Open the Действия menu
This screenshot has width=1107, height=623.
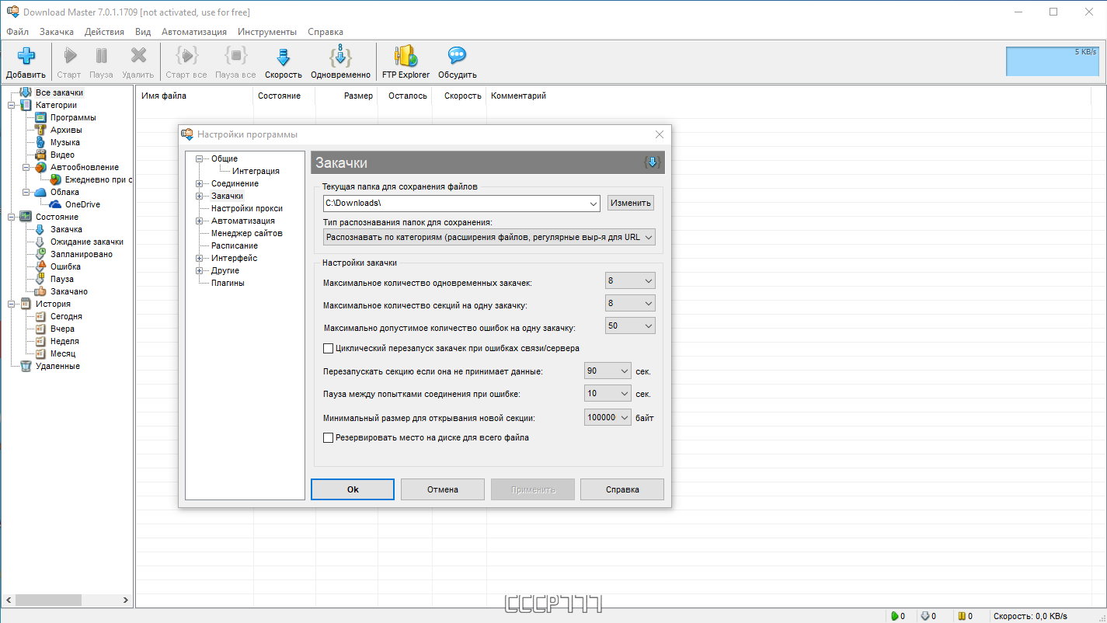pos(104,32)
